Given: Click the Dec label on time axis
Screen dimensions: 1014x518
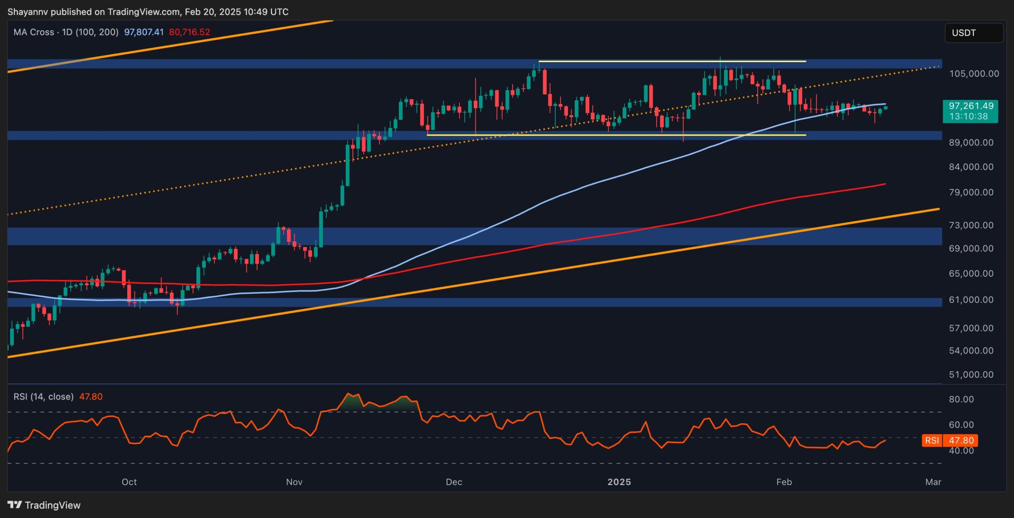Looking at the screenshot, I should pos(454,482).
